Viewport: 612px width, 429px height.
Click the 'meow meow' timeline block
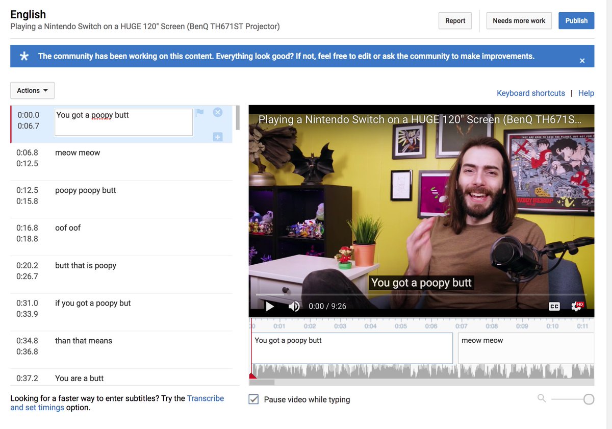(x=526, y=348)
